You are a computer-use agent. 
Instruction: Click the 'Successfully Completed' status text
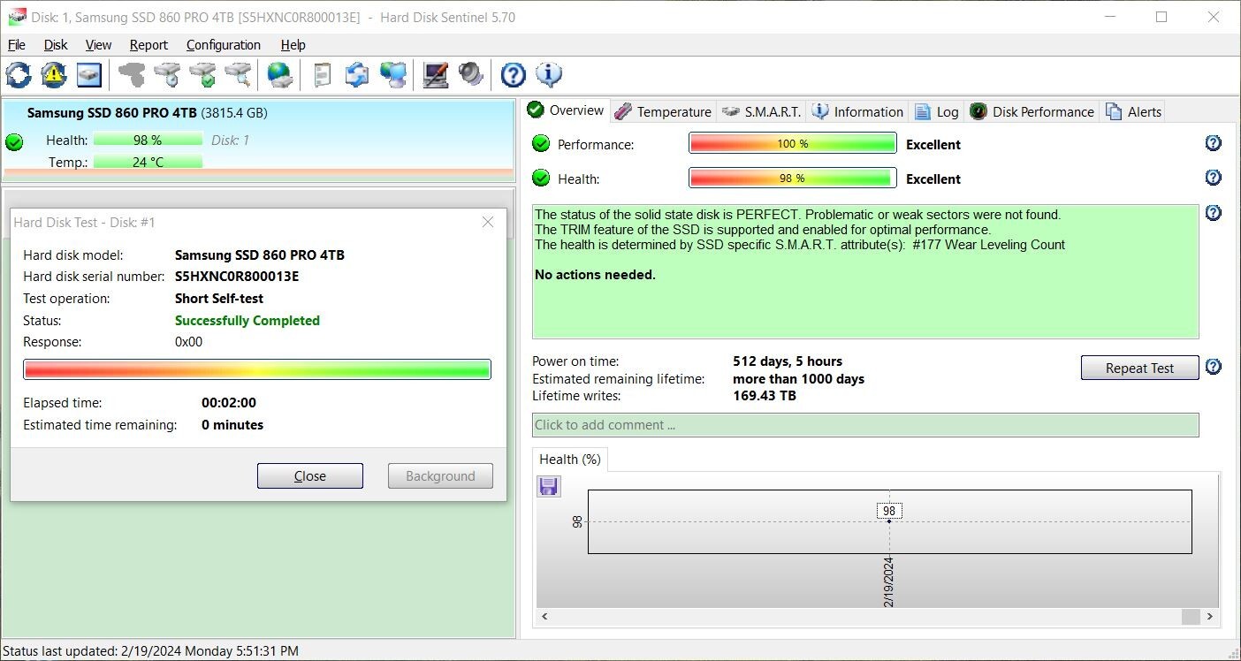pos(247,321)
